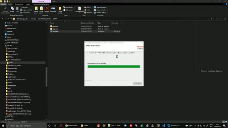Screen dimensions: 228x128
Task: Click Cancelar in the Oracle installer
Action: (137, 84)
